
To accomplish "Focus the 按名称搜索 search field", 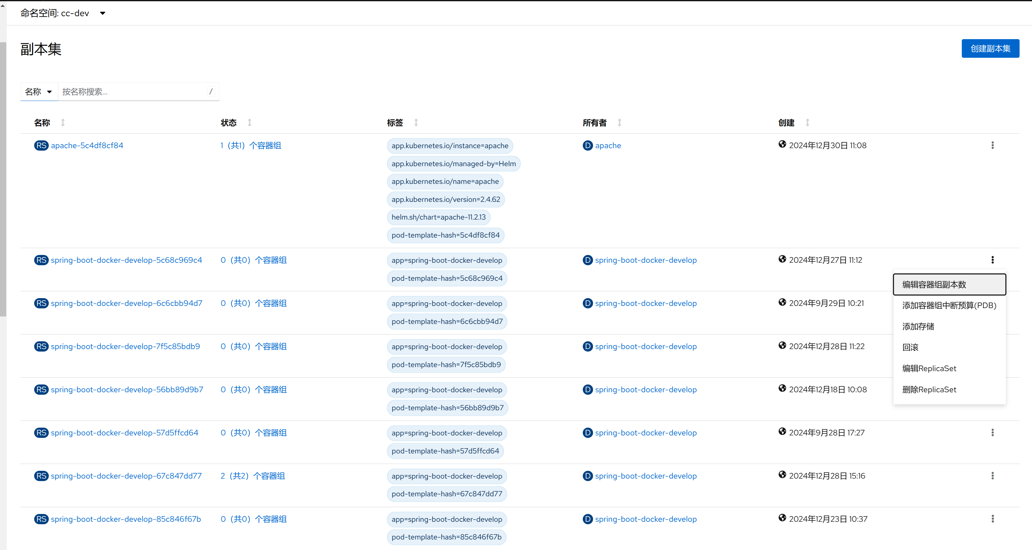I will [132, 92].
